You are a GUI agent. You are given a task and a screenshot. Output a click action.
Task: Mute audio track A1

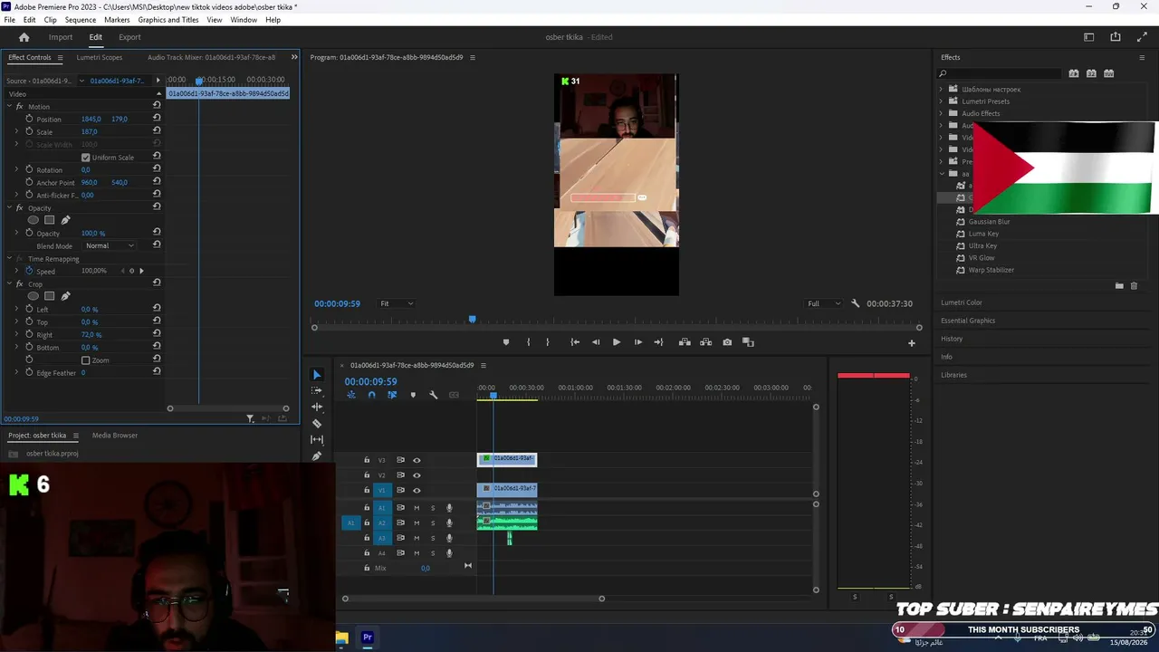tap(417, 508)
